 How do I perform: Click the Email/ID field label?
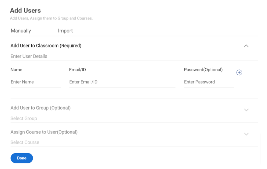[77, 70]
